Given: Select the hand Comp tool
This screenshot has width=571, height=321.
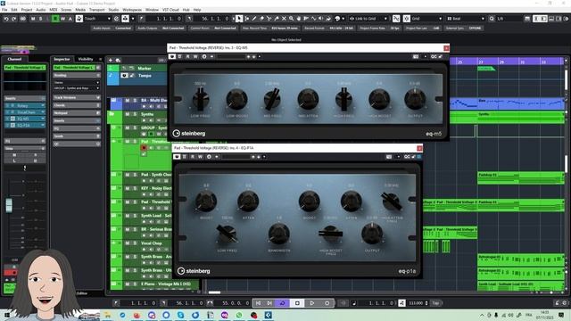Looking at the screenshot, I should pos(299,19).
